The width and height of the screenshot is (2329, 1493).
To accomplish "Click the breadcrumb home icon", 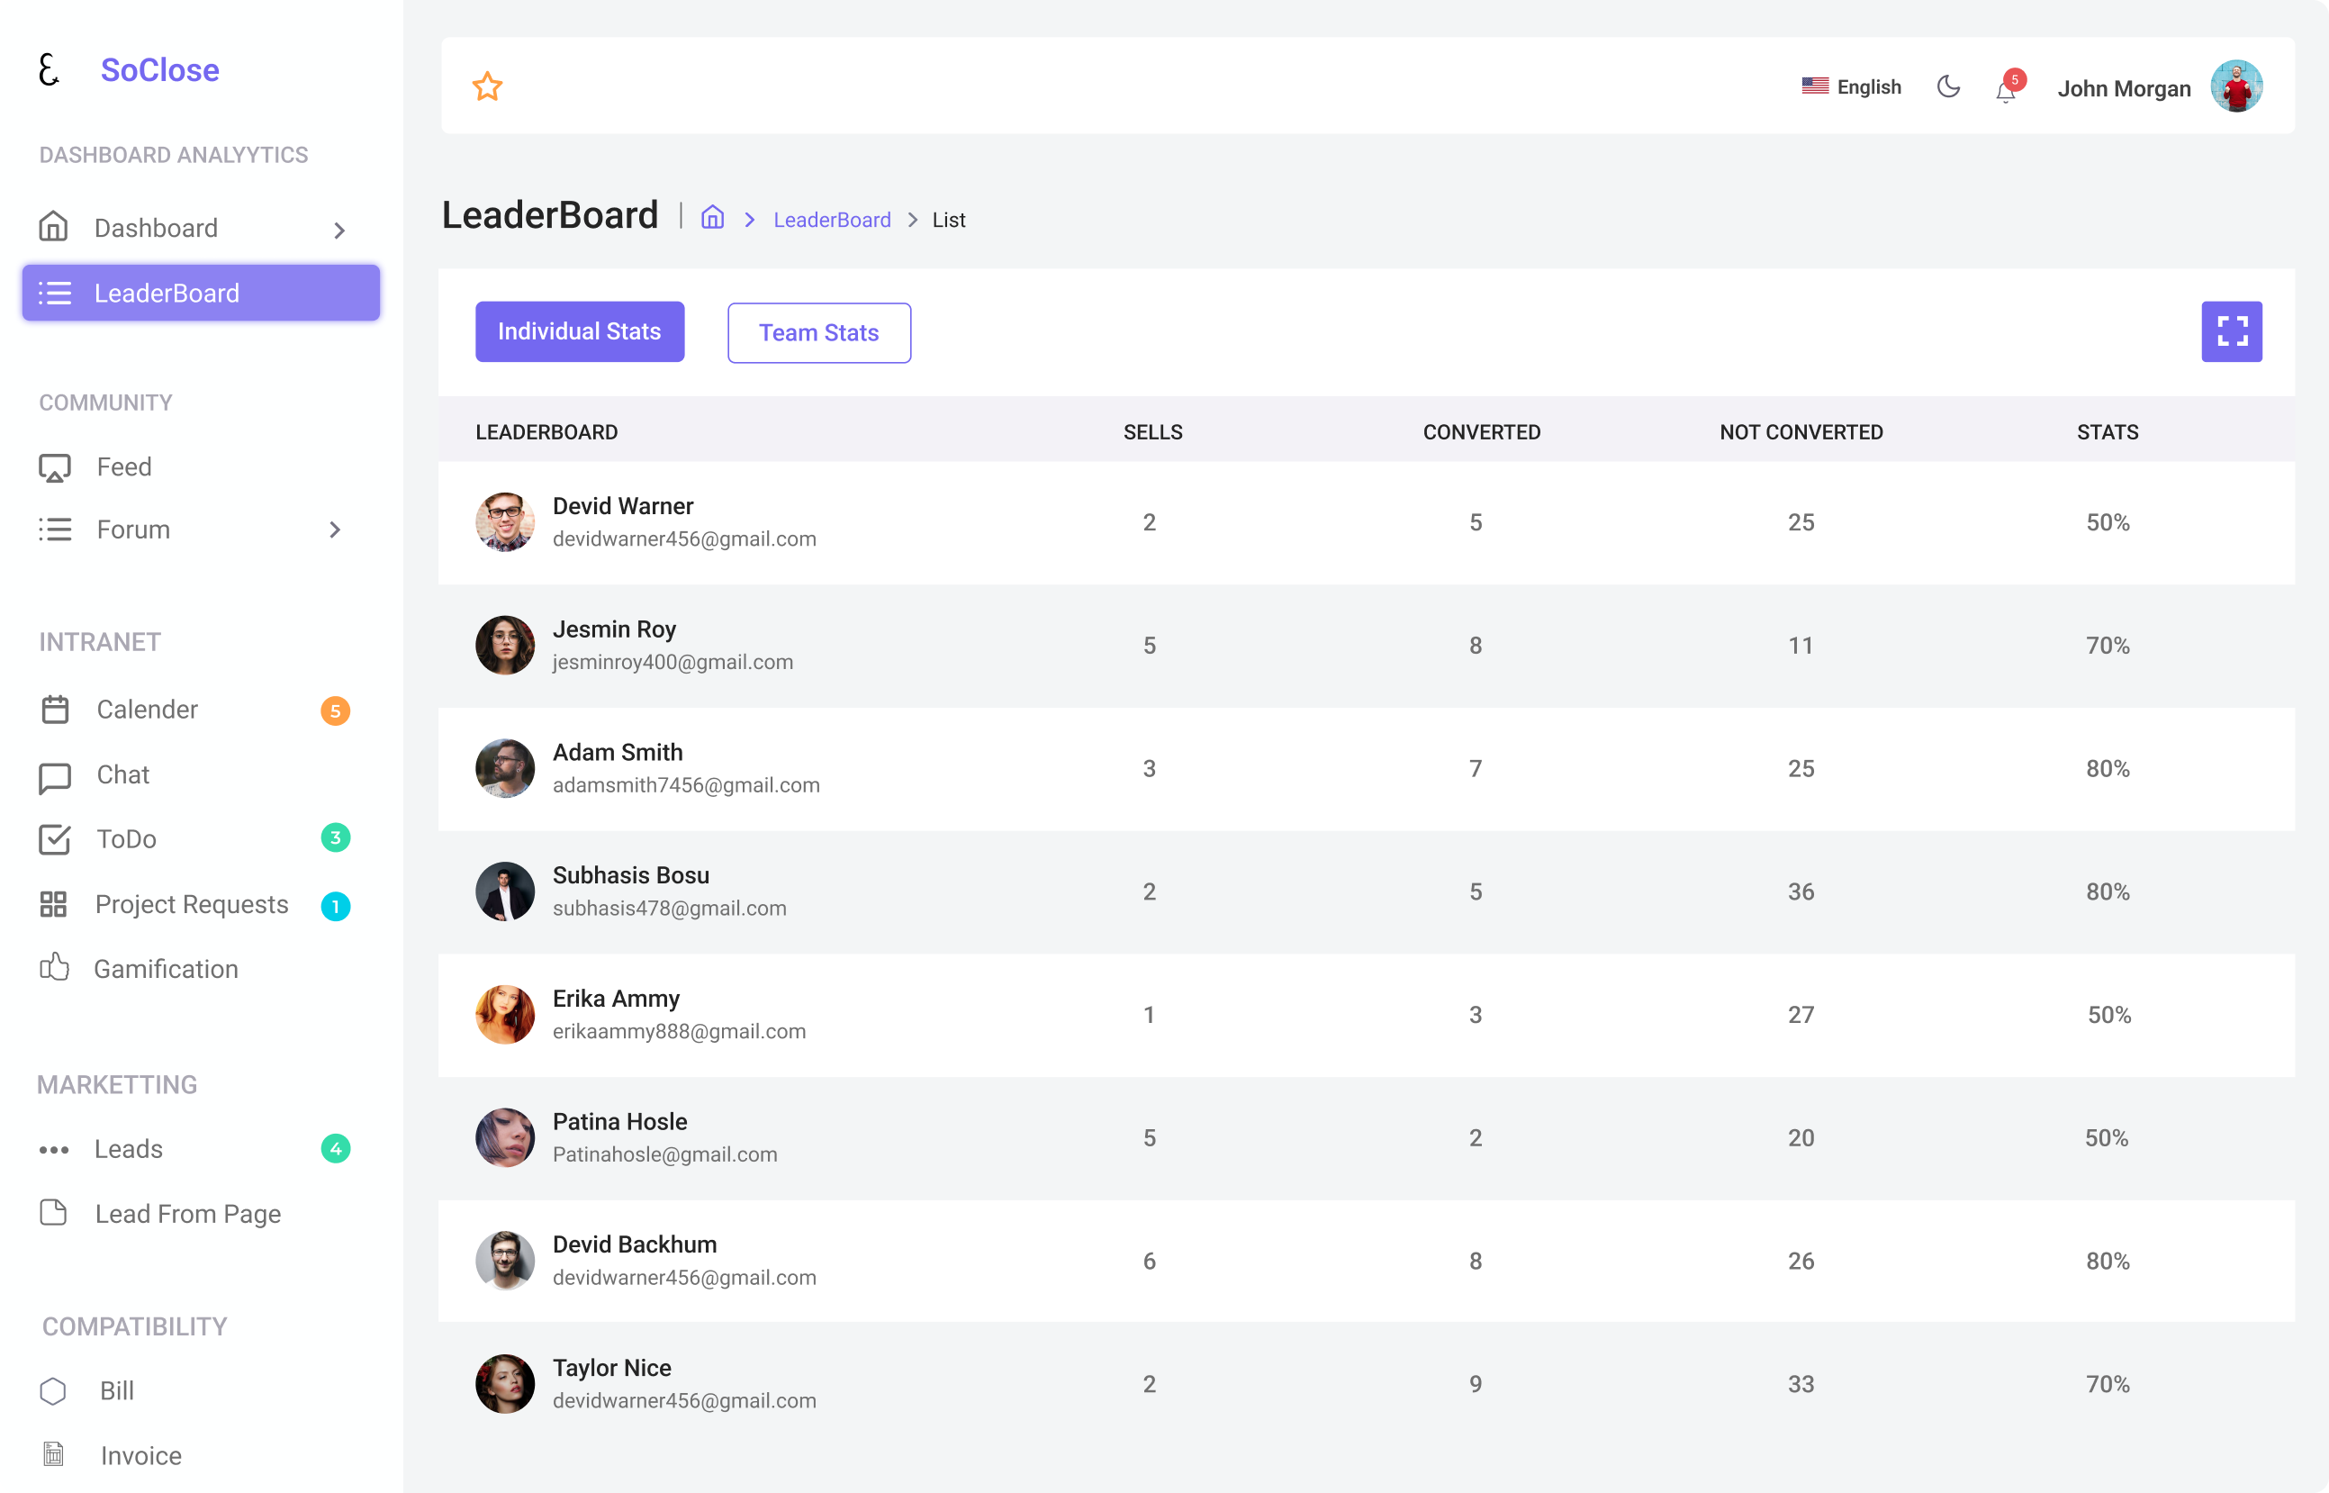I will tap(712, 217).
